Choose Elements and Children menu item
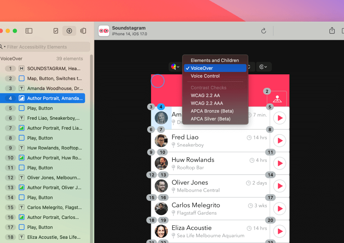344x243 pixels. click(215, 60)
